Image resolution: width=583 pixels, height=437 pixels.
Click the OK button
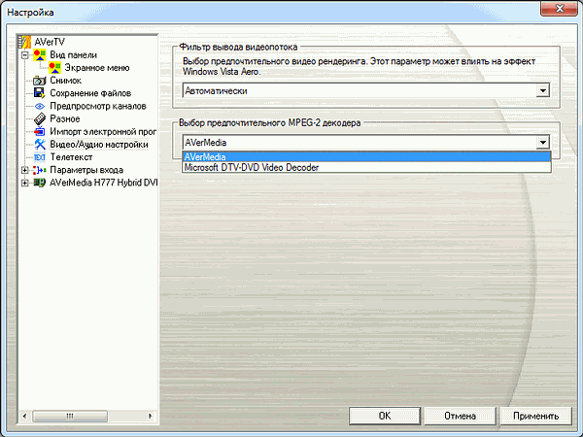pos(385,416)
